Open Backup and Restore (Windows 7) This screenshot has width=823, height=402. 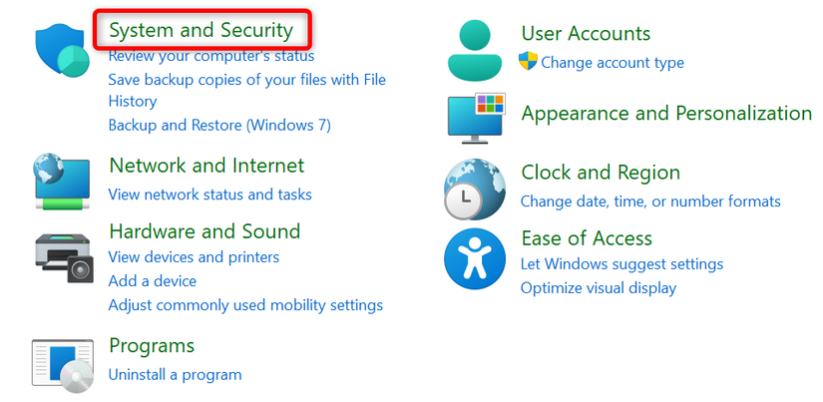point(218,126)
